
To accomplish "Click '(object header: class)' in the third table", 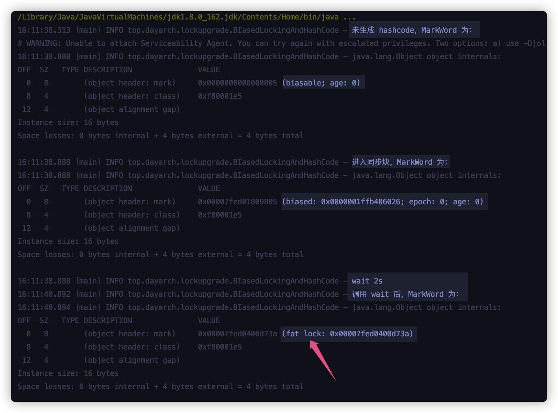I will [132, 347].
